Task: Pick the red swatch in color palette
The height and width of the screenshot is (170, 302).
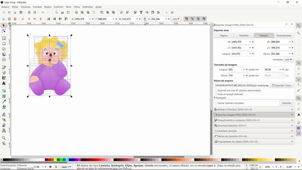Action: tap(49, 160)
